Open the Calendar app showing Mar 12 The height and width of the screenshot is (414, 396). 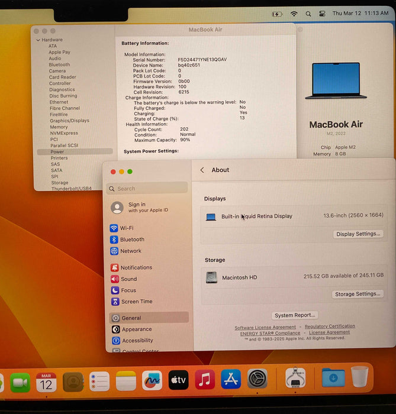click(46, 382)
